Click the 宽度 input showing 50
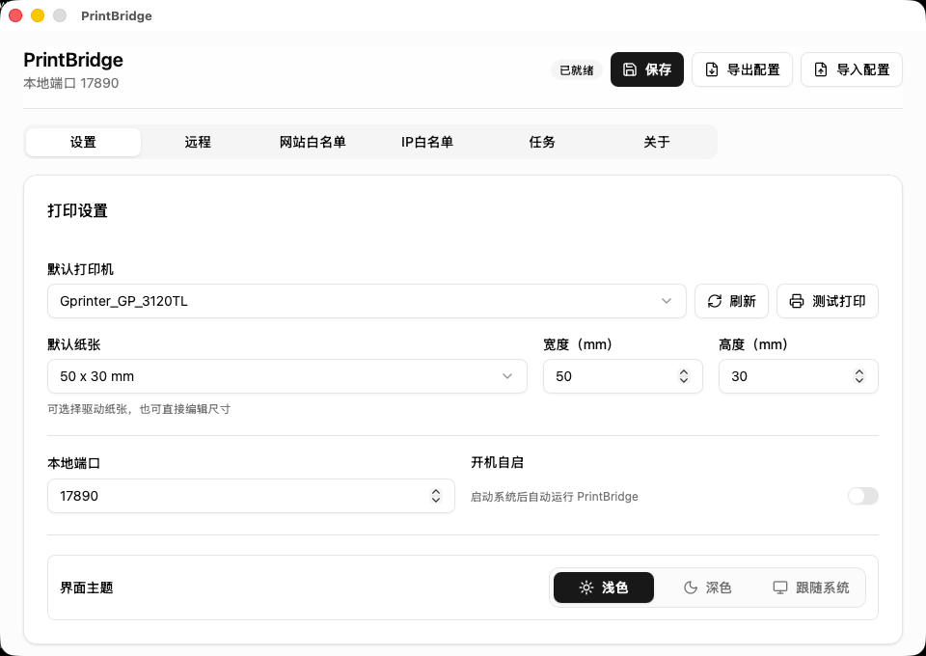 coord(623,376)
